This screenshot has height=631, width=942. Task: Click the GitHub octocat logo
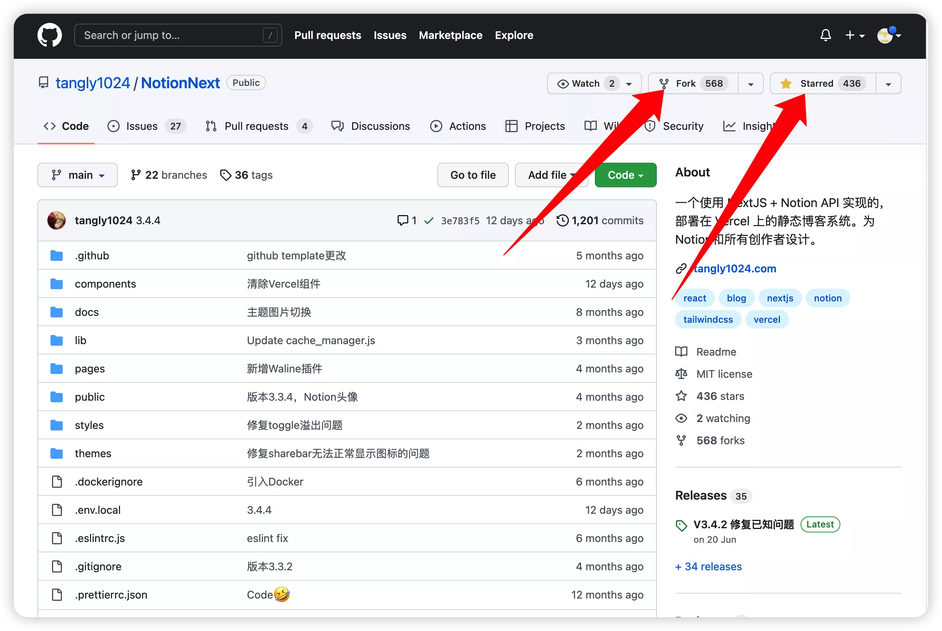(50, 35)
